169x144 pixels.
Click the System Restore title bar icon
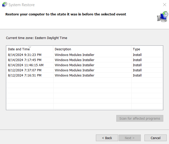click(x=5, y=5)
